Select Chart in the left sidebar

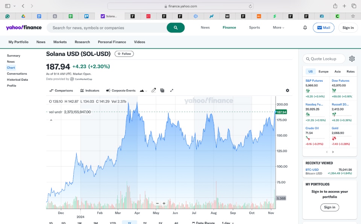pyautogui.click(x=11, y=68)
